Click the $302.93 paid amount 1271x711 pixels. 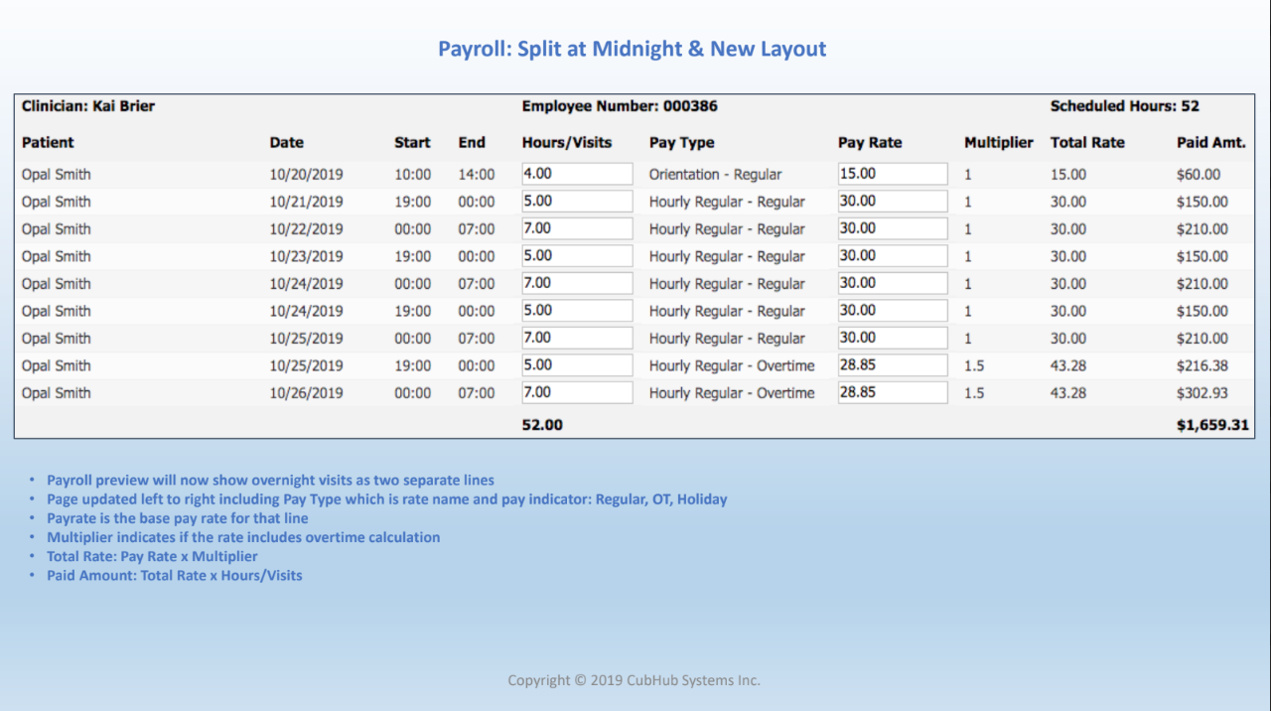point(1202,392)
